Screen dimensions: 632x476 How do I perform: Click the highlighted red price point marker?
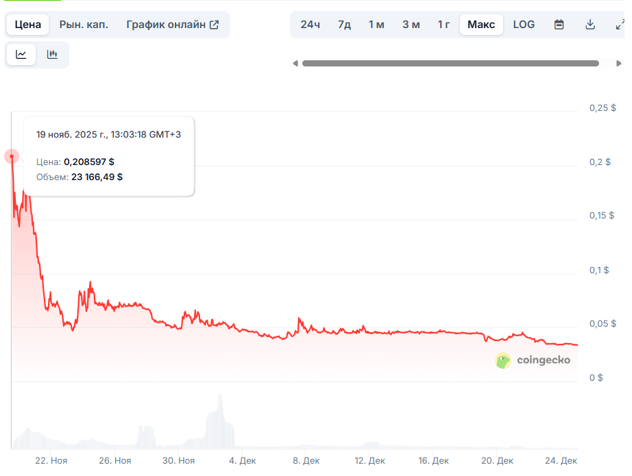tap(12, 156)
